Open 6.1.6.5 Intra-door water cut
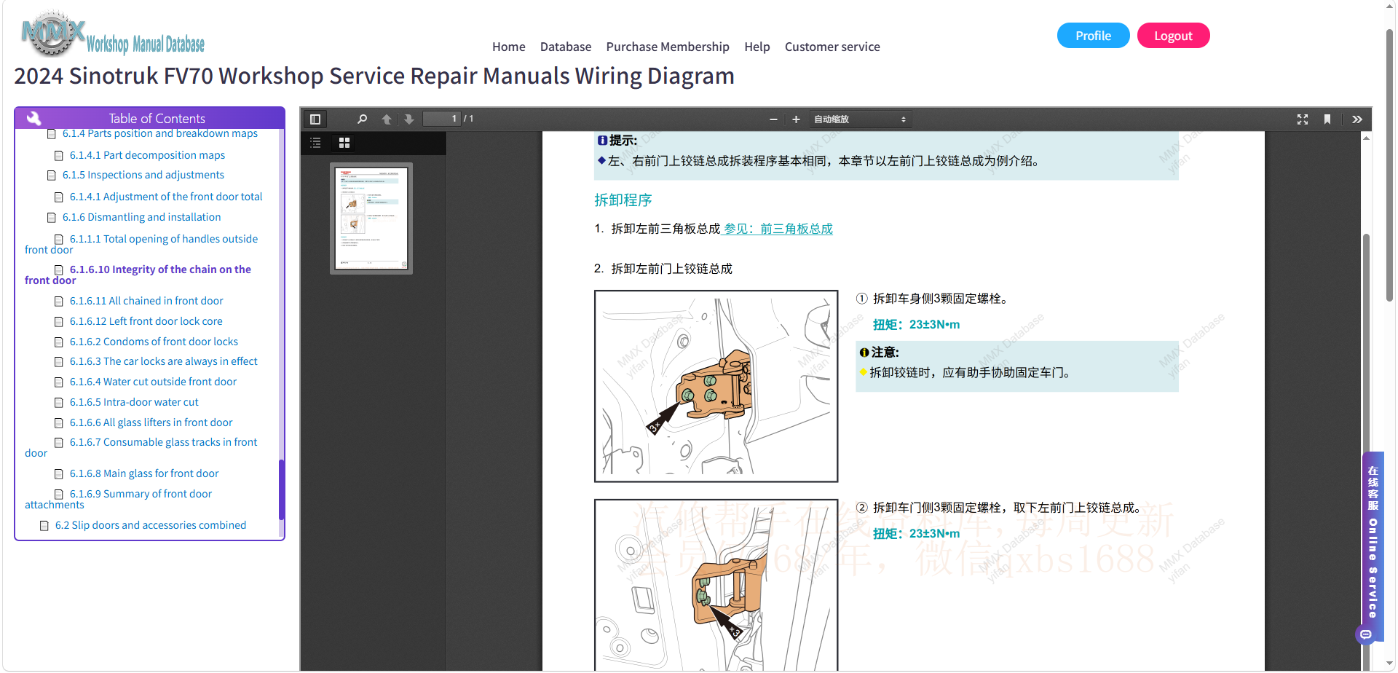 pos(134,402)
